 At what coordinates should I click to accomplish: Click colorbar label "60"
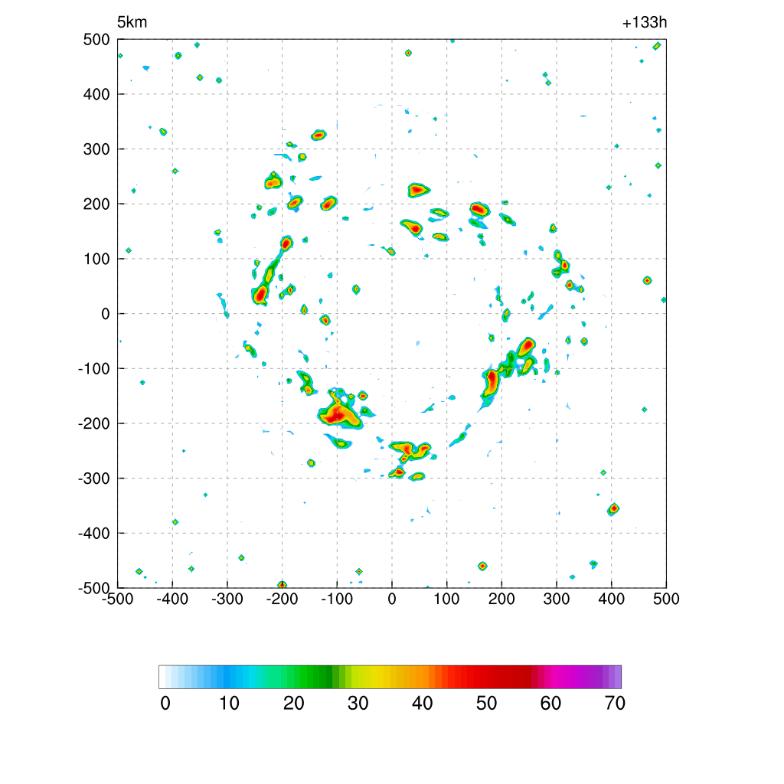(550, 704)
